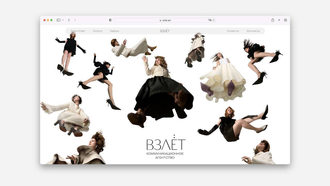
Task: Go forward with the forward arrow
Action: (x=75, y=20)
